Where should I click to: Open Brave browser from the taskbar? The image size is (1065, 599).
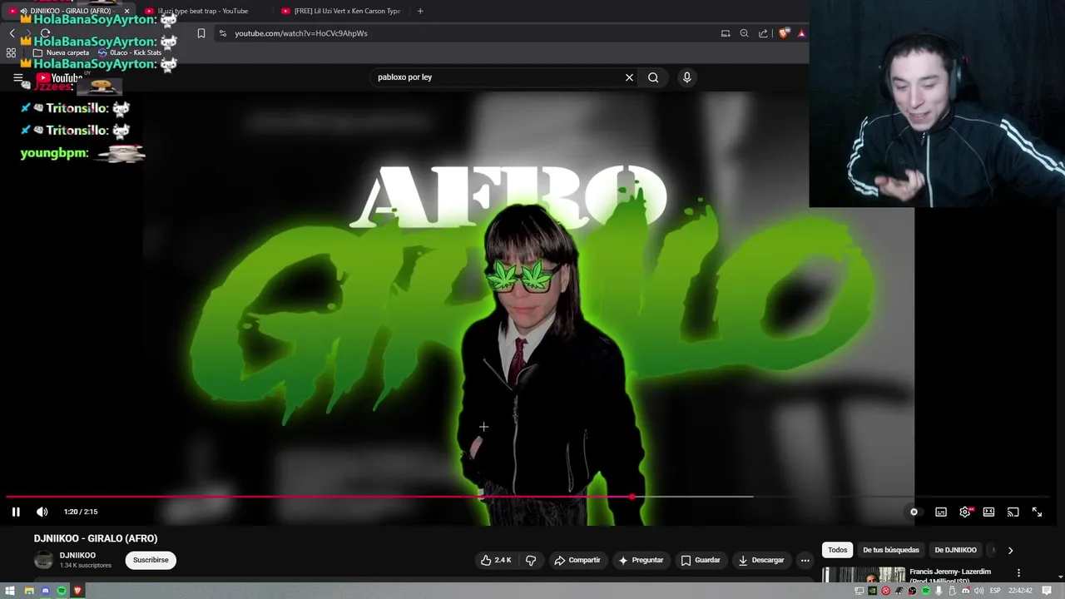coord(77,591)
